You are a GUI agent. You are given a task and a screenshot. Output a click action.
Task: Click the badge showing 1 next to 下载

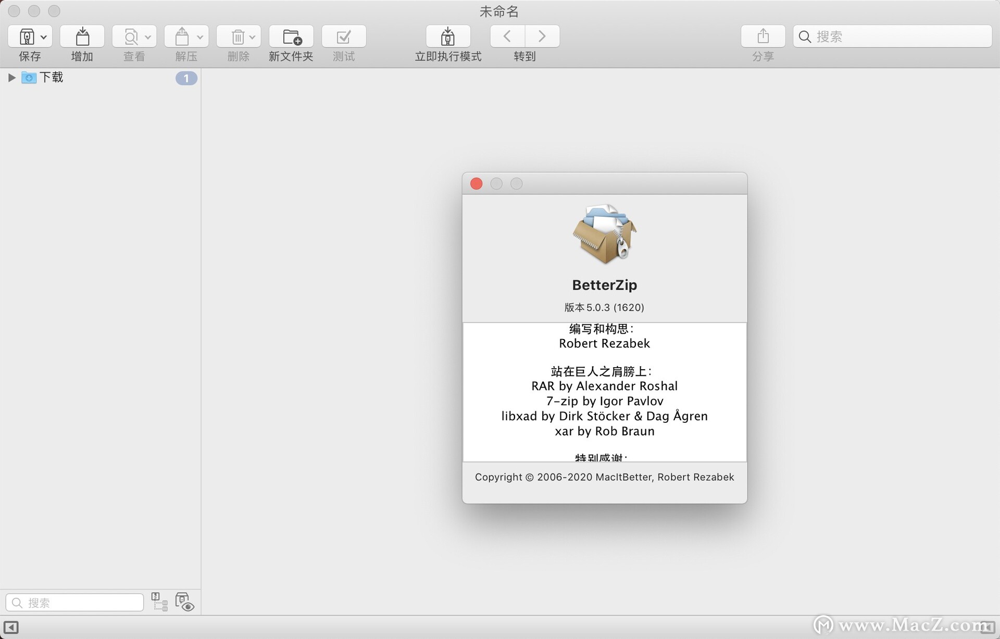186,78
